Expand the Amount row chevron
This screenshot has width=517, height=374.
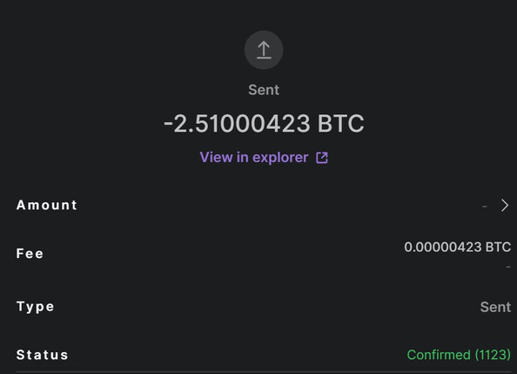(x=505, y=205)
